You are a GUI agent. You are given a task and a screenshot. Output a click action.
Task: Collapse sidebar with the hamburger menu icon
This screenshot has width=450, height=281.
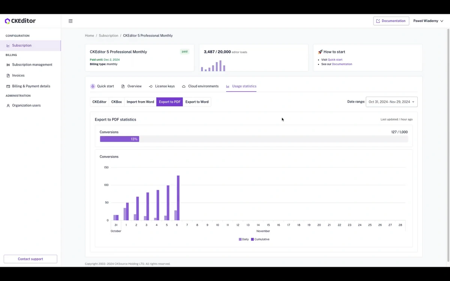pos(70,21)
